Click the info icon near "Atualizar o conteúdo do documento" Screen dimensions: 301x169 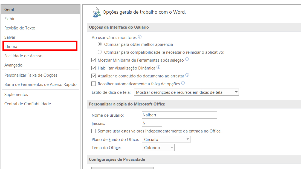187,75
